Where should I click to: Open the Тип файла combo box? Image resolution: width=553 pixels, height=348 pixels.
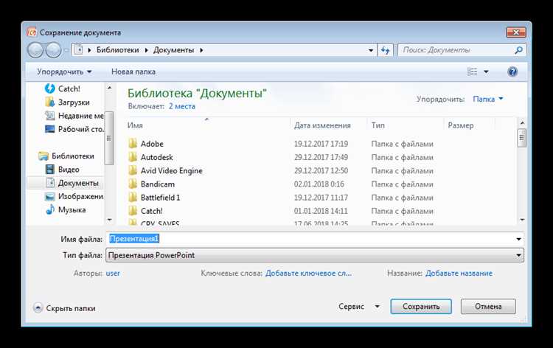click(315, 255)
